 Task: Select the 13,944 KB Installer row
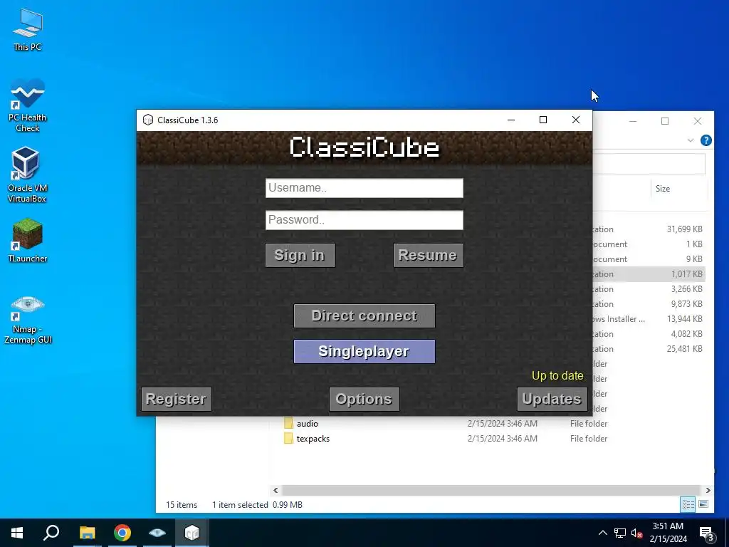coord(649,319)
